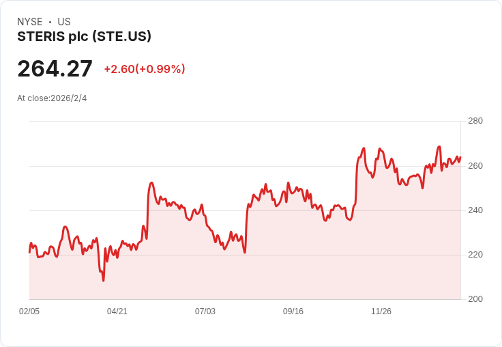Click the 200 y-axis baseline label
This screenshot has width=502, height=347.
pos(475,299)
